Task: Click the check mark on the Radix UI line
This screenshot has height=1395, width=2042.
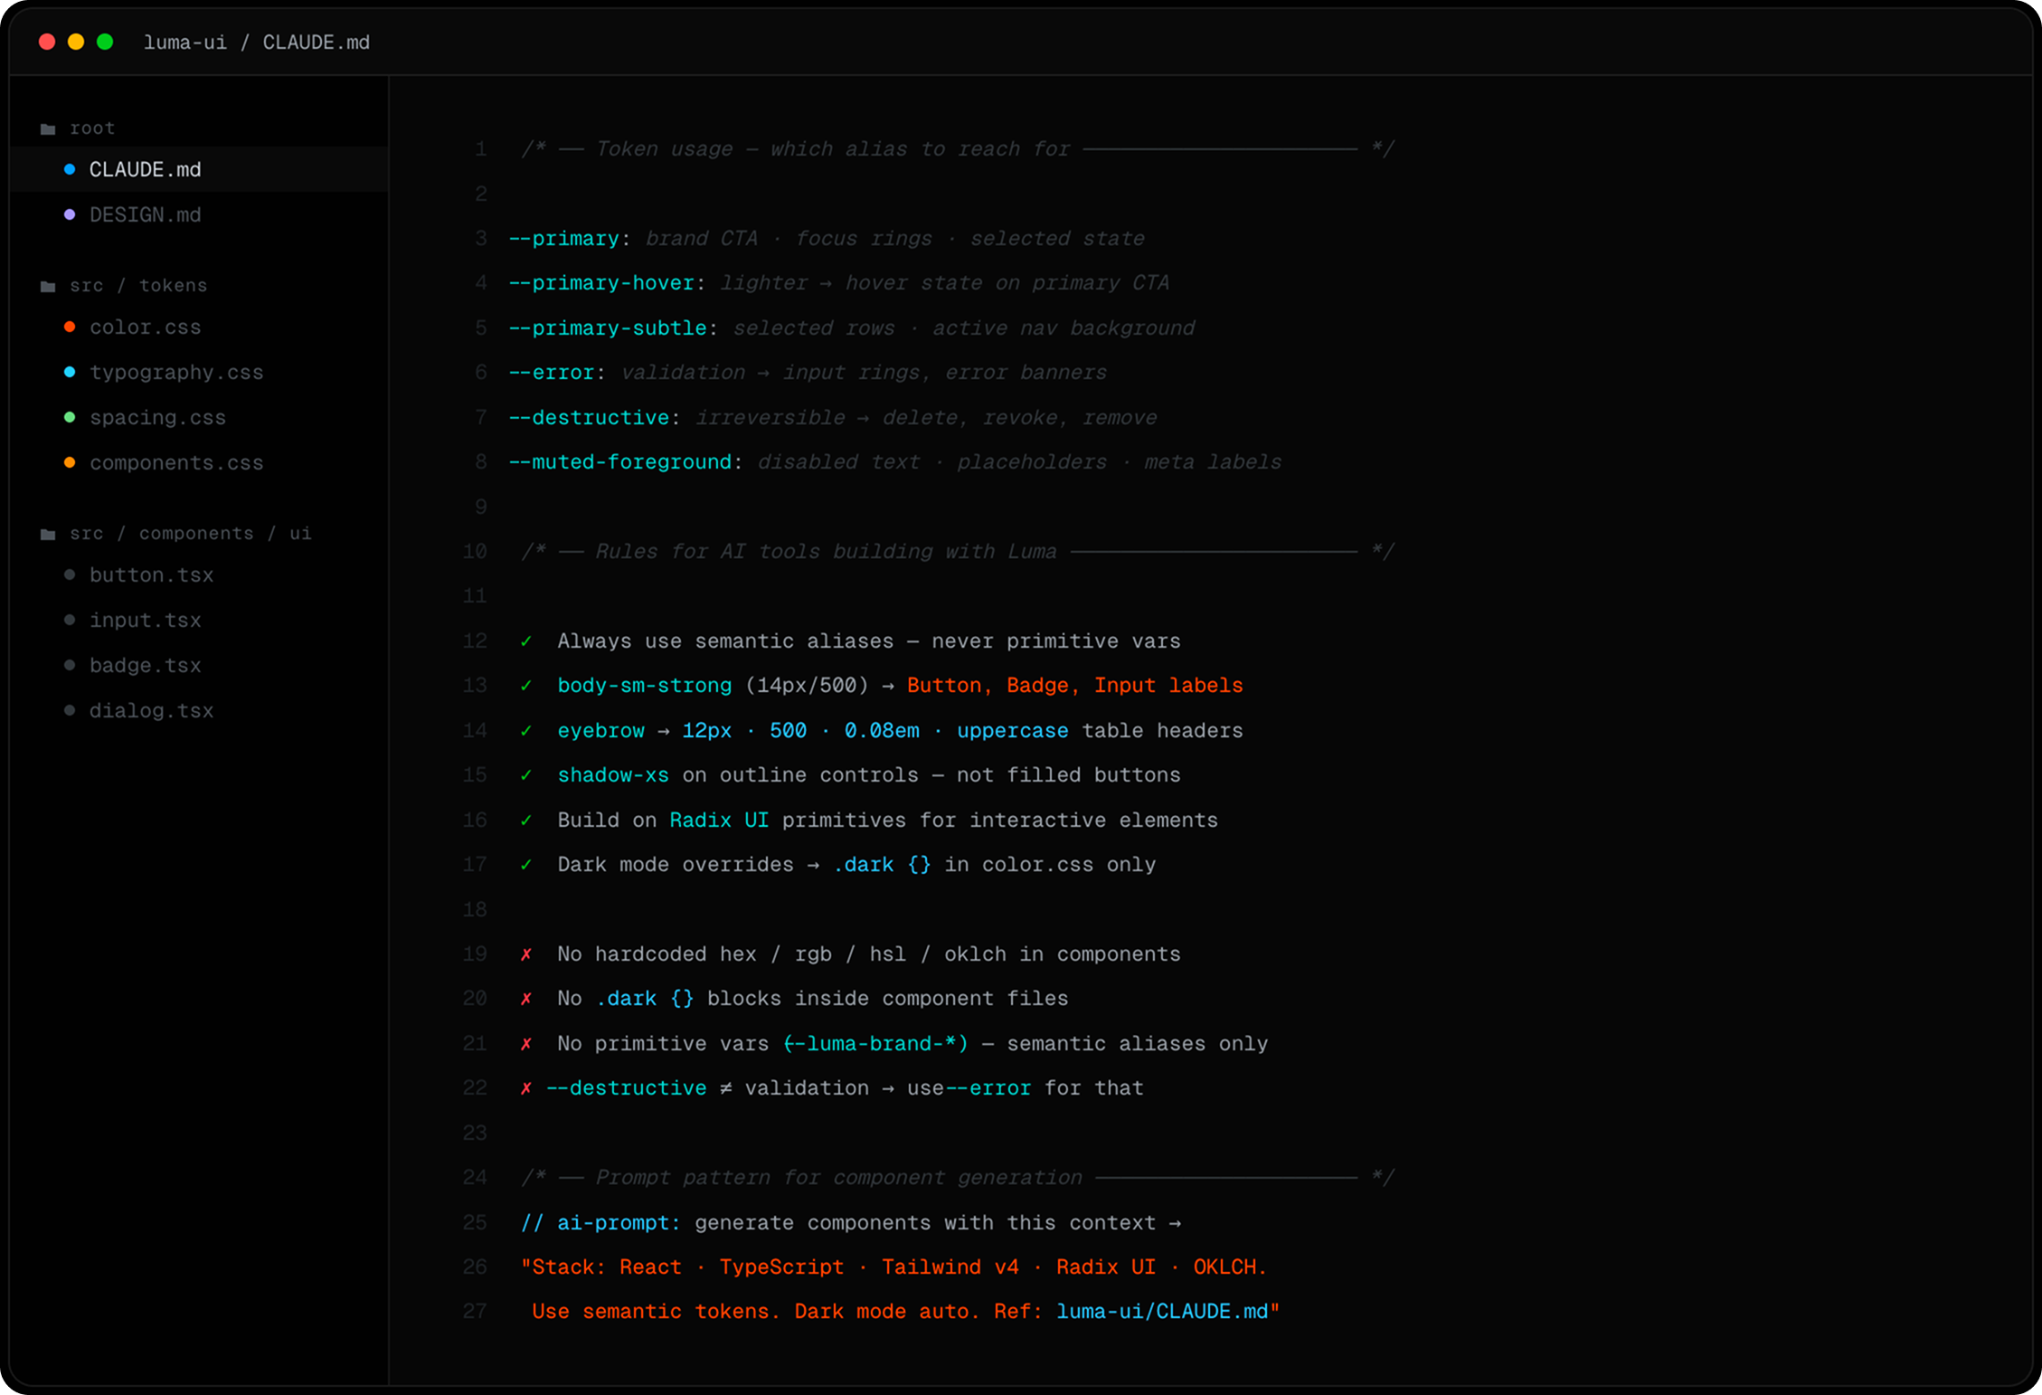Action: (x=526, y=821)
